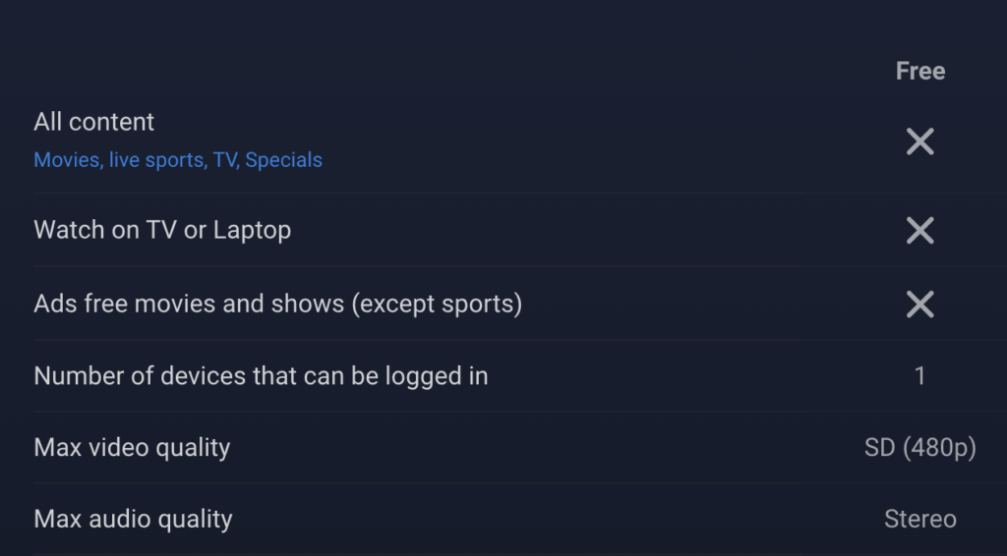The width and height of the screenshot is (1007, 556).
Task: Select Number of devices that can be logged in
Action: (261, 376)
